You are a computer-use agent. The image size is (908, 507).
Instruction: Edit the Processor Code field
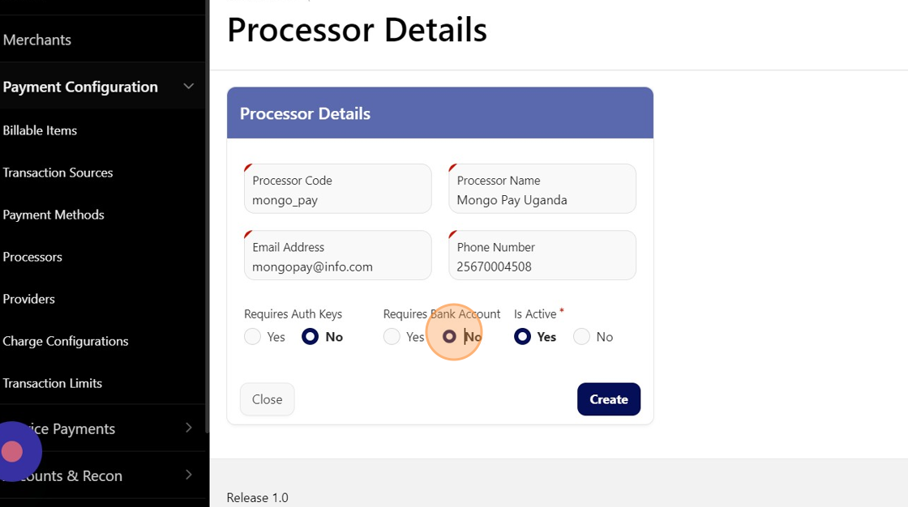[x=337, y=199]
